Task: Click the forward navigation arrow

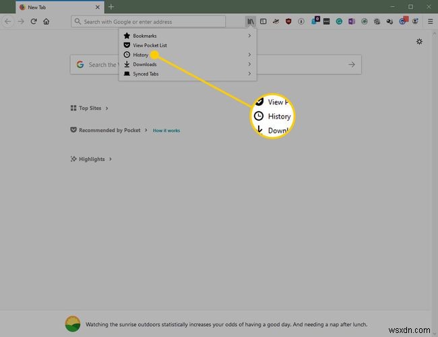Action: [x=21, y=22]
